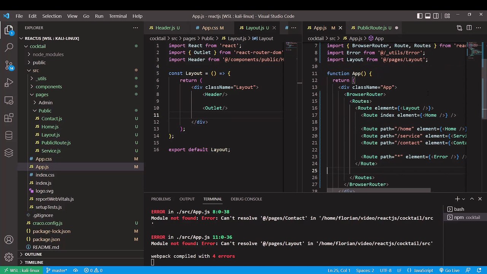Switch to the Problems panel tab
The image size is (487, 274).
(161, 199)
